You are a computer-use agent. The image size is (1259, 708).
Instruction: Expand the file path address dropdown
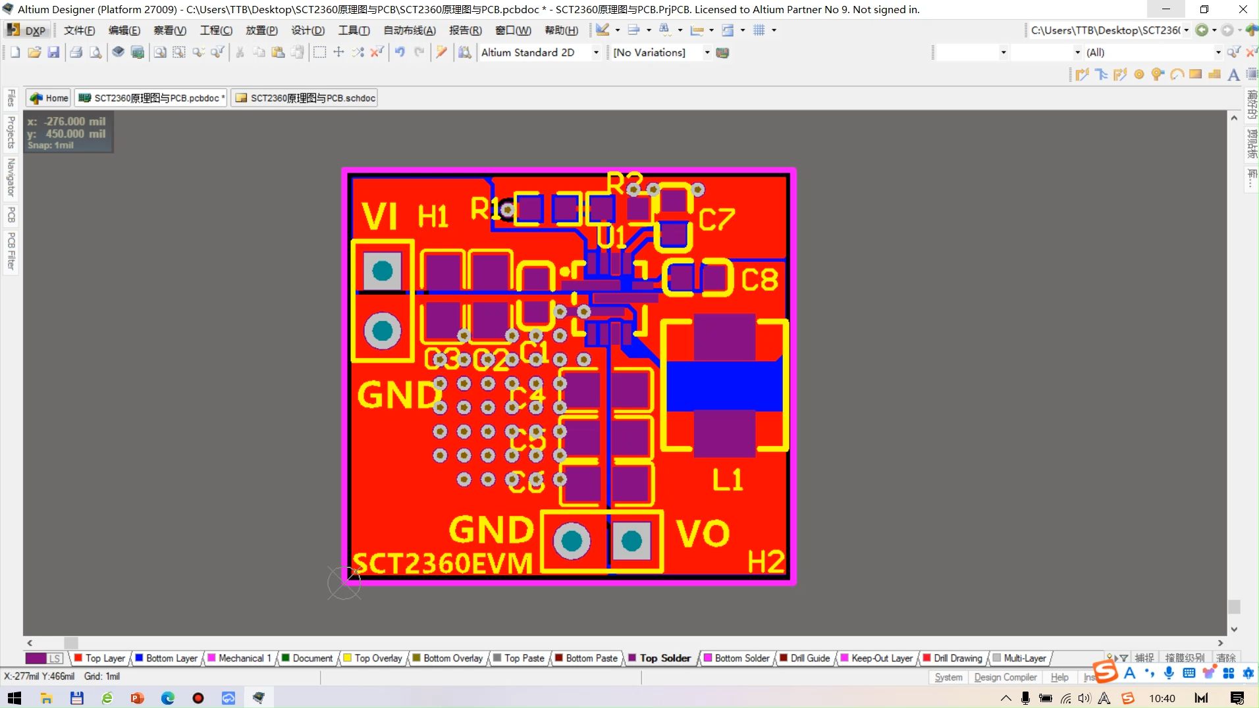[1187, 30]
